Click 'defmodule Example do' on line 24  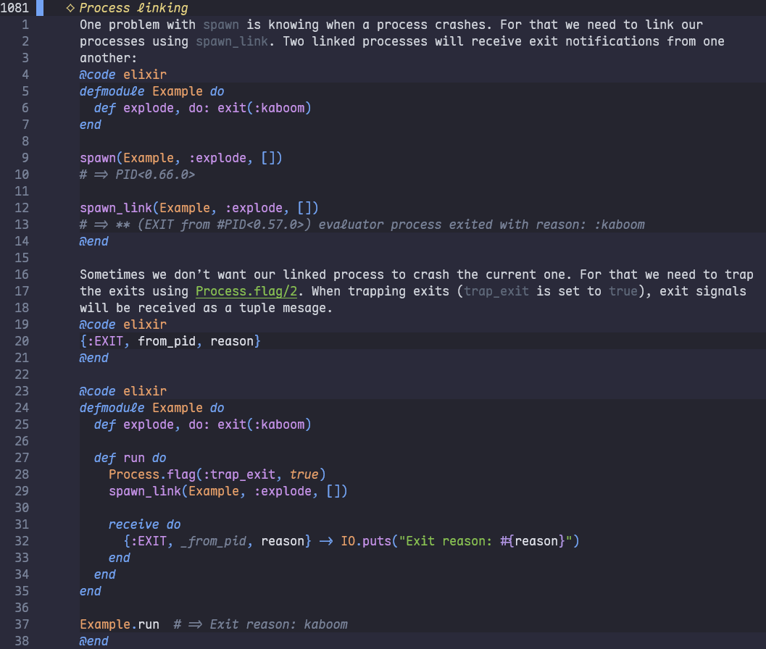[152, 408]
